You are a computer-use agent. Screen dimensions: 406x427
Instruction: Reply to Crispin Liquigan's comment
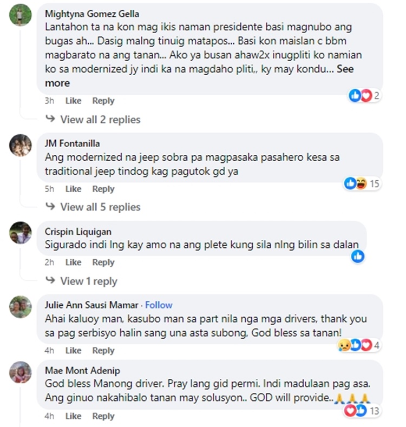(x=103, y=262)
